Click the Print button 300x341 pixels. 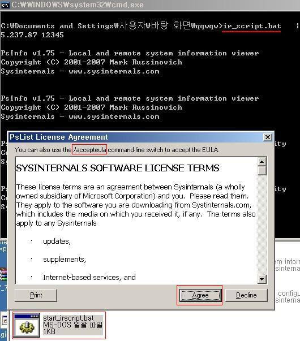coord(36,295)
